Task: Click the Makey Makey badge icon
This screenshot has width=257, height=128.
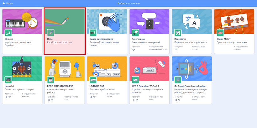Action: click(x=220, y=33)
